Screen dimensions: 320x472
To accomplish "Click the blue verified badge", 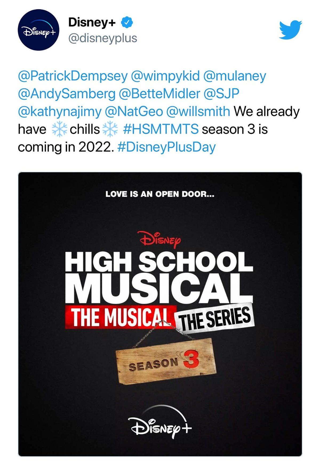I will tap(127, 22).
